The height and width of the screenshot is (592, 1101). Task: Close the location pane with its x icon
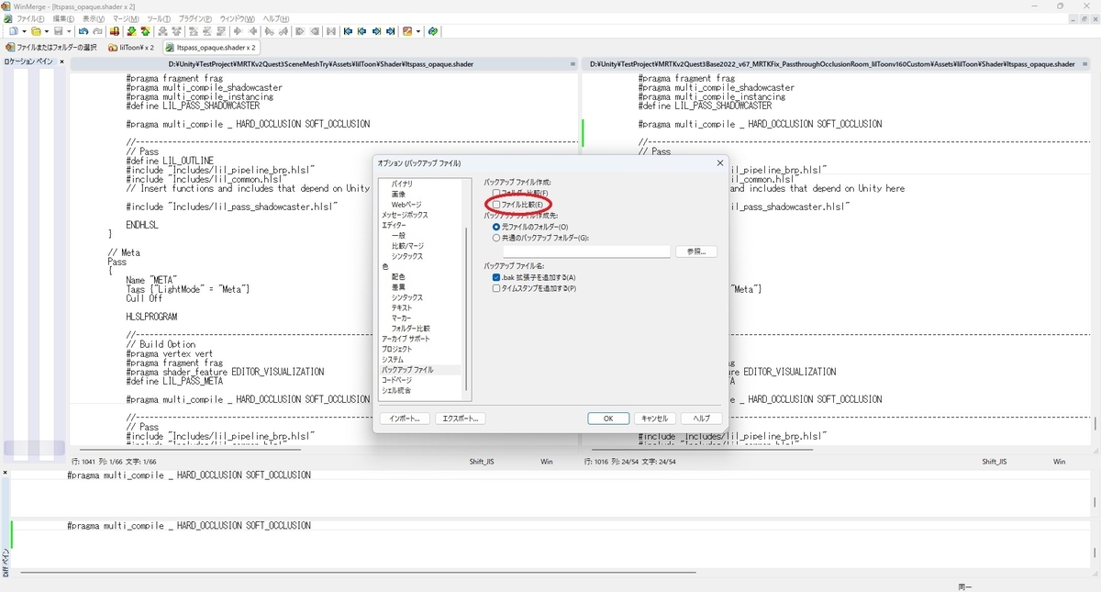pyautogui.click(x=62, y=62)
